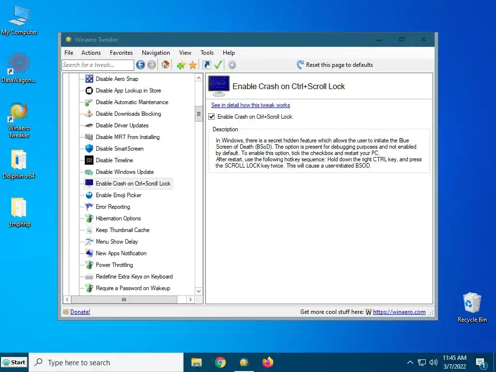Click the Disable Downloads Blocking icon

pos(90,114)
